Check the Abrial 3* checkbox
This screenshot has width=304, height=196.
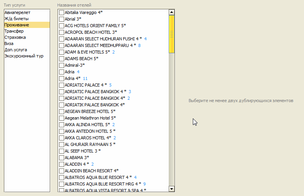(x=61, y=19)
